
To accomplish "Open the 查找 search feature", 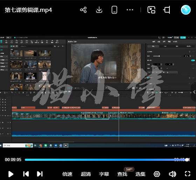I will click(x=122, y=174).
